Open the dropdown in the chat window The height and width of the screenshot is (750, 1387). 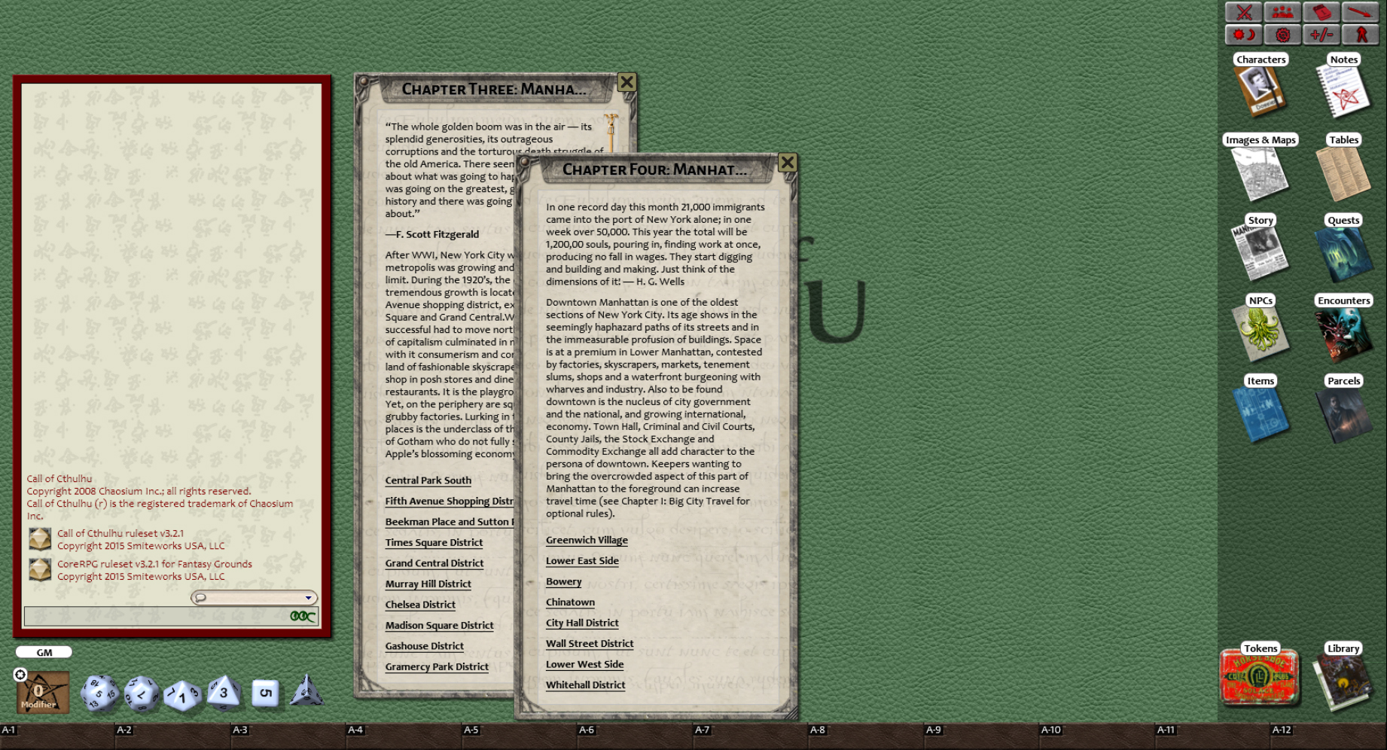tap(308, 597)
